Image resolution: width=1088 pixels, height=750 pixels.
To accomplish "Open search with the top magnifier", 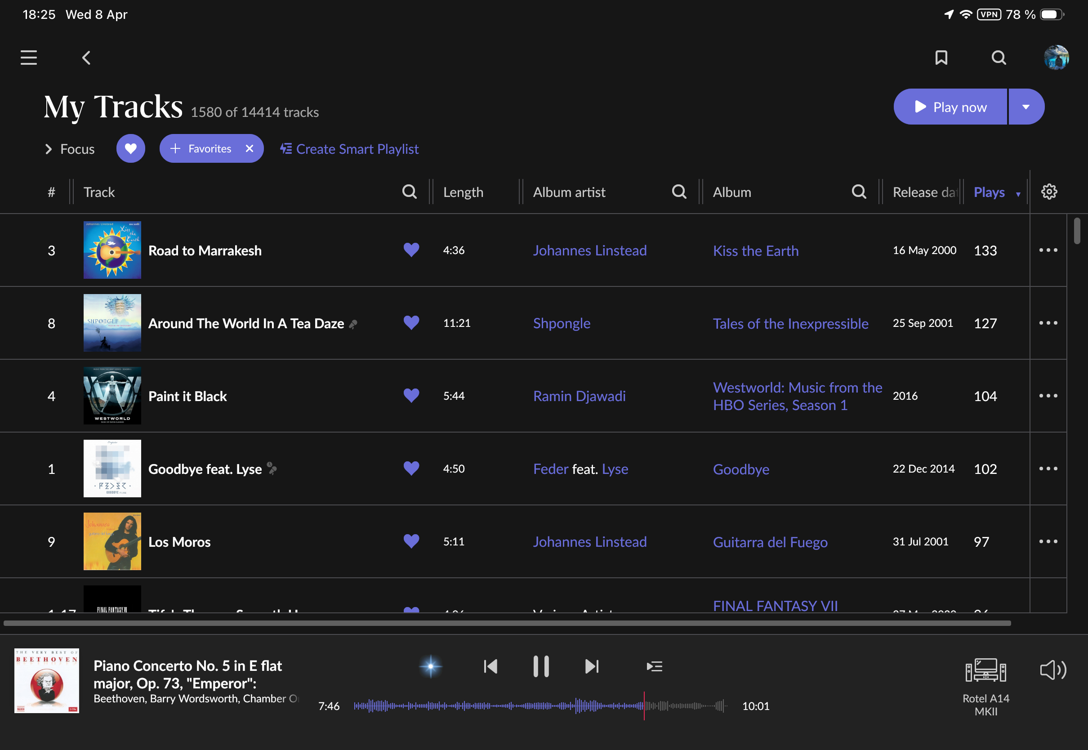I will click(x=999, y=58).
